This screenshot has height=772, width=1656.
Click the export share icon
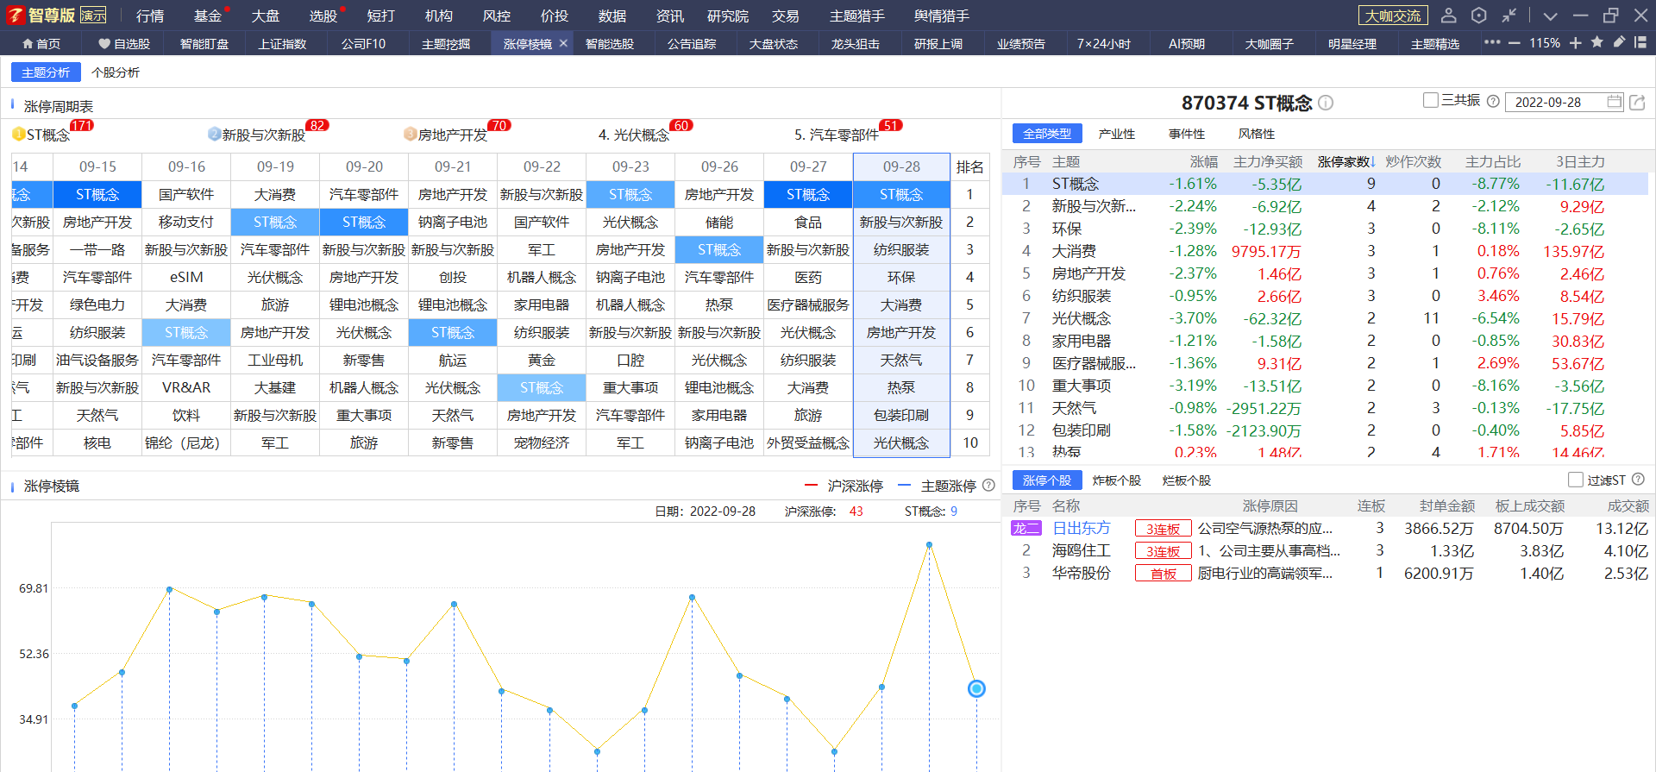pos(1637,102)
